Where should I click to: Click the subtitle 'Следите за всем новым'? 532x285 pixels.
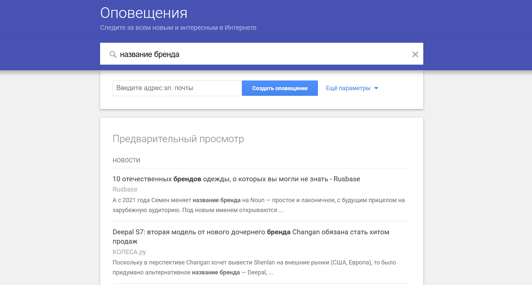click(x=178, y=28)
